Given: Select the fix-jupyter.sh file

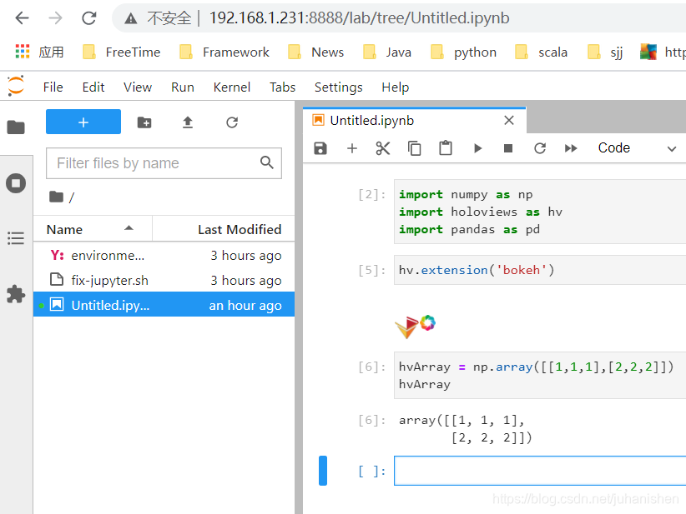Looking at the screenshot, I should coord(164,280).
